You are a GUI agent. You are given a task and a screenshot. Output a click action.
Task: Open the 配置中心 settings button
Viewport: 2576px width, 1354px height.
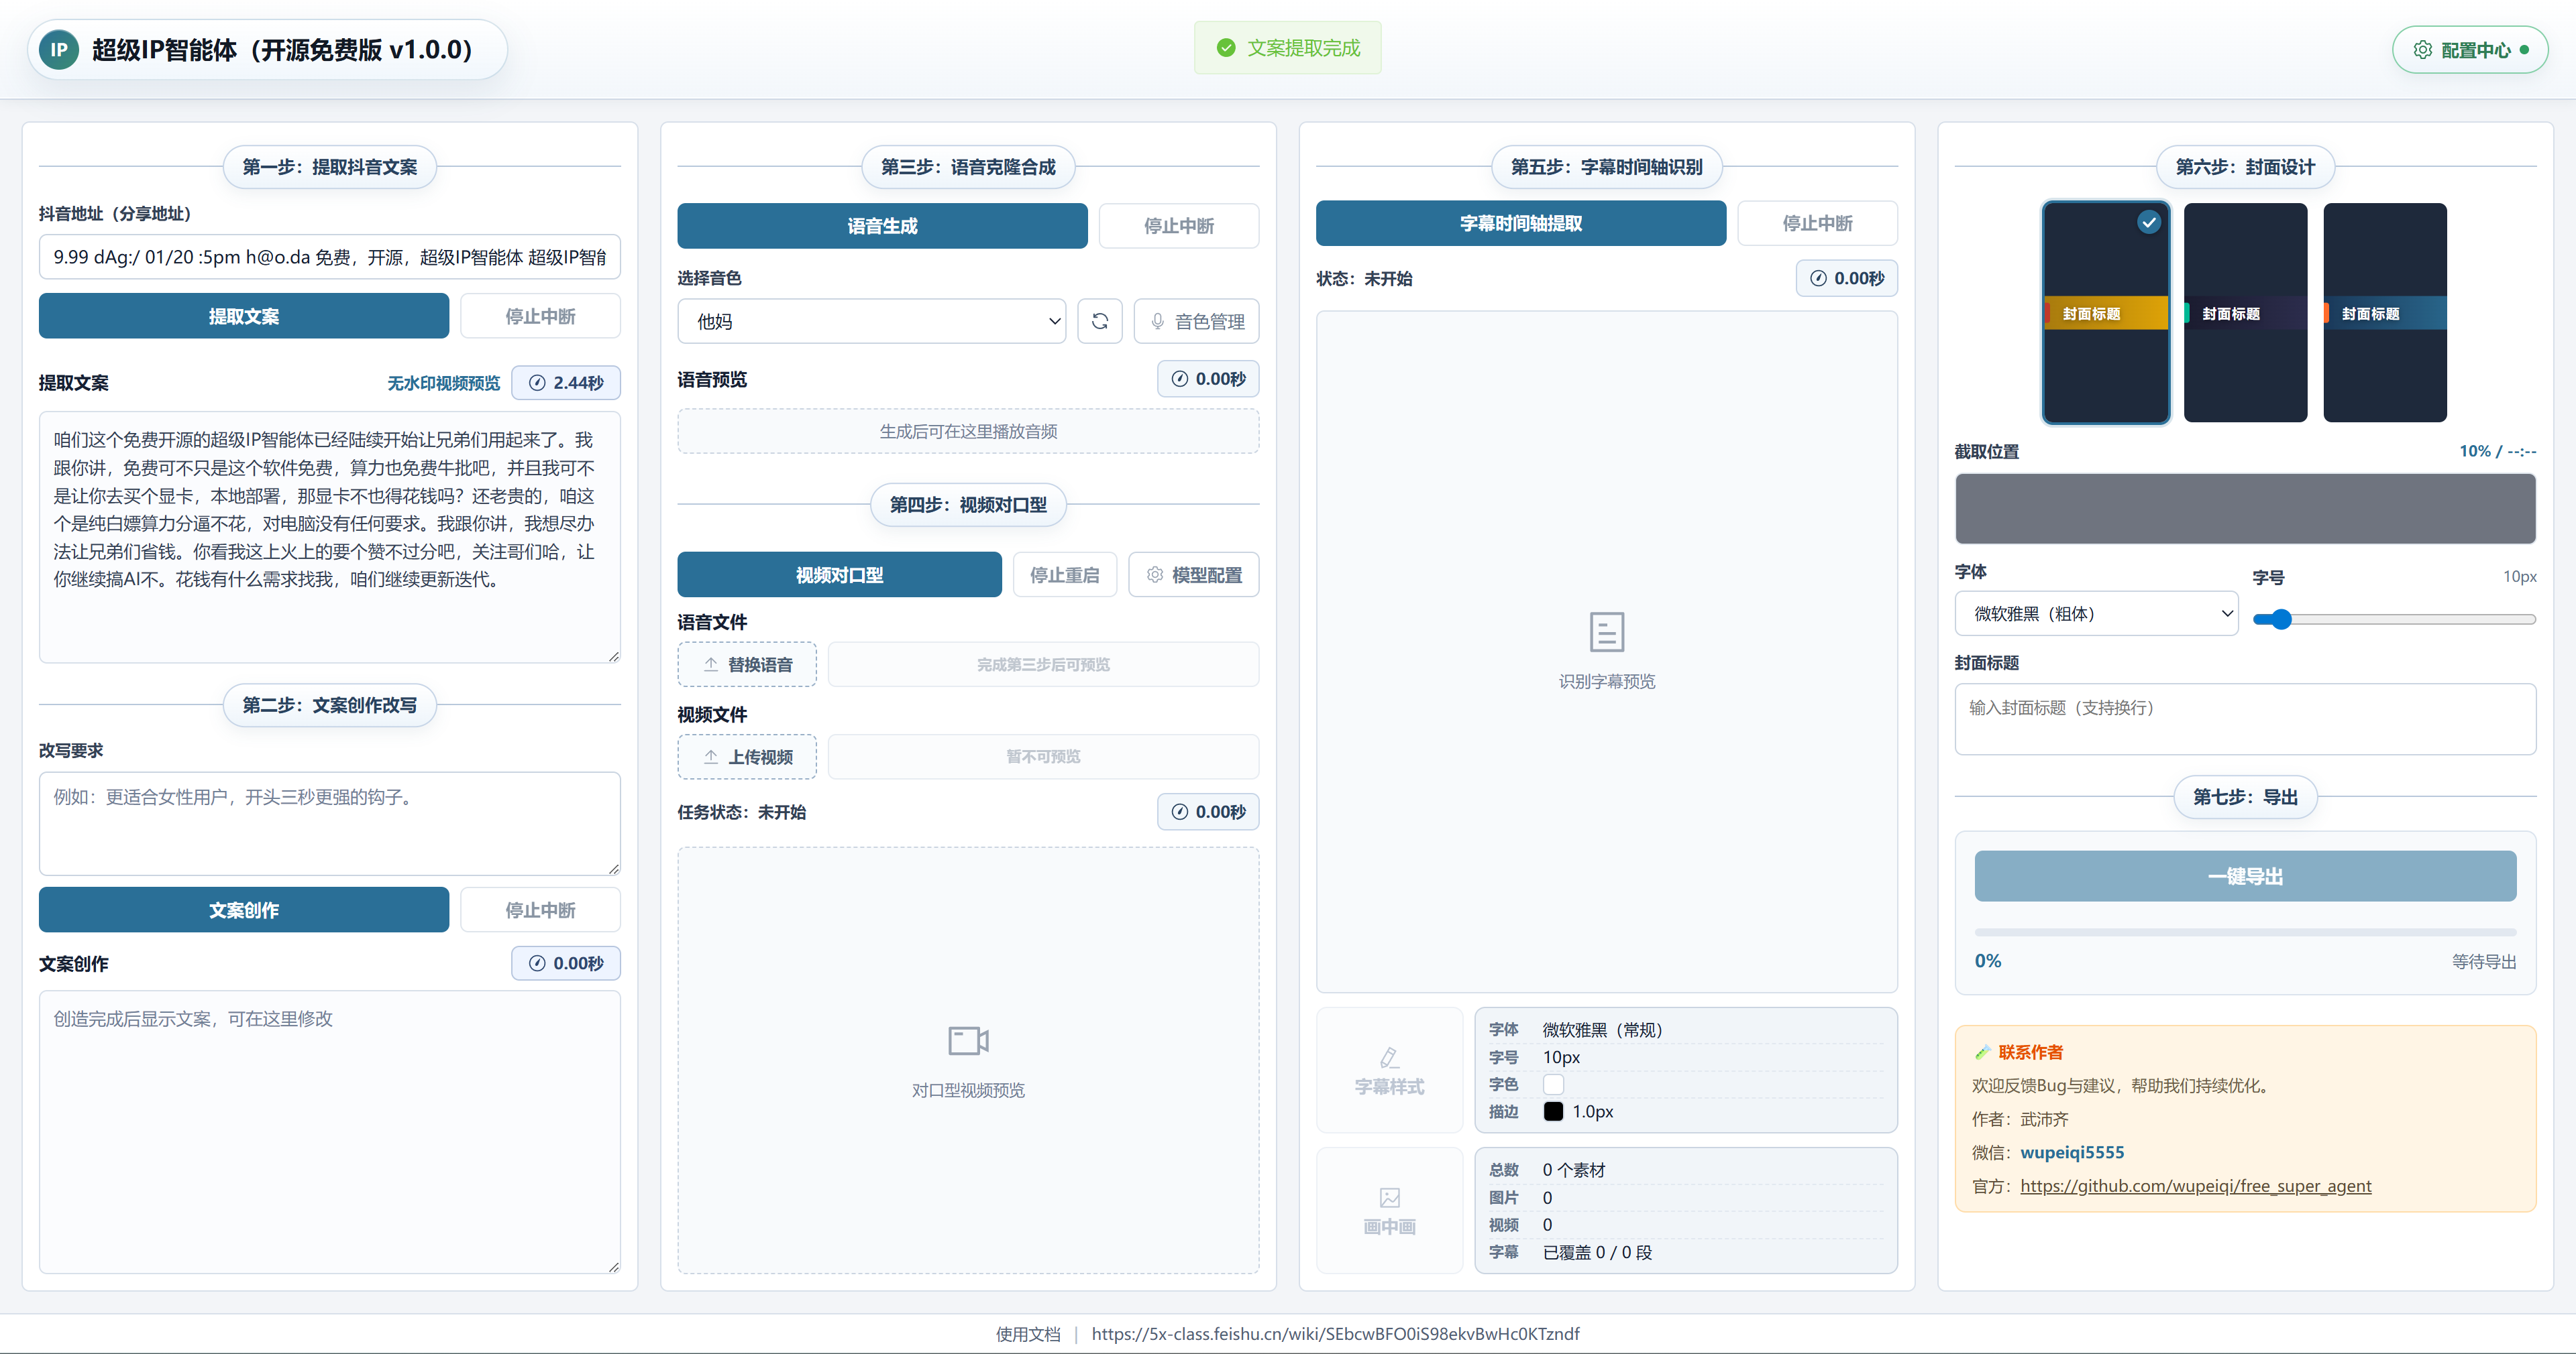click(x=2469, y=50)
